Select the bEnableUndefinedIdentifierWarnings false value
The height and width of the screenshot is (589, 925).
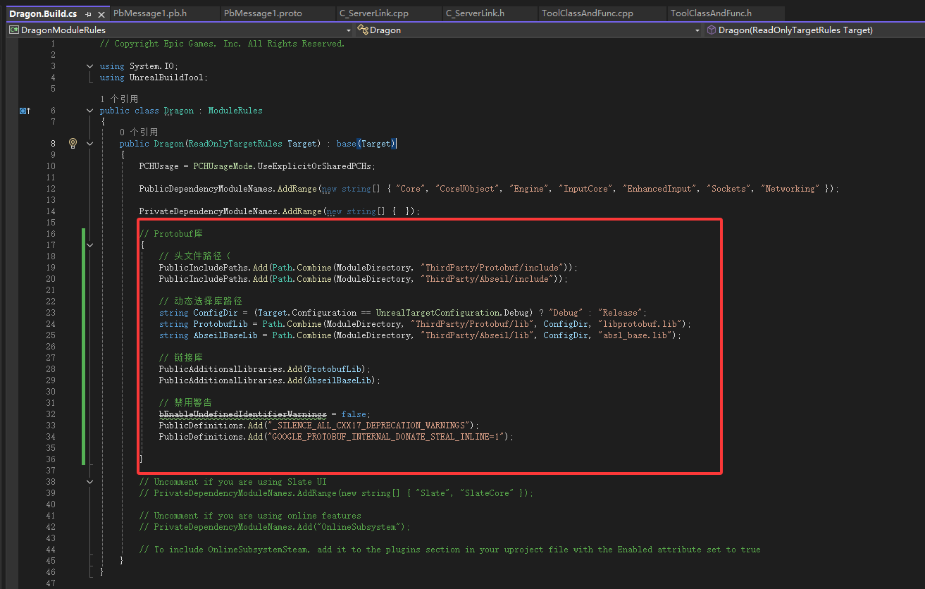tap(354, 414)
